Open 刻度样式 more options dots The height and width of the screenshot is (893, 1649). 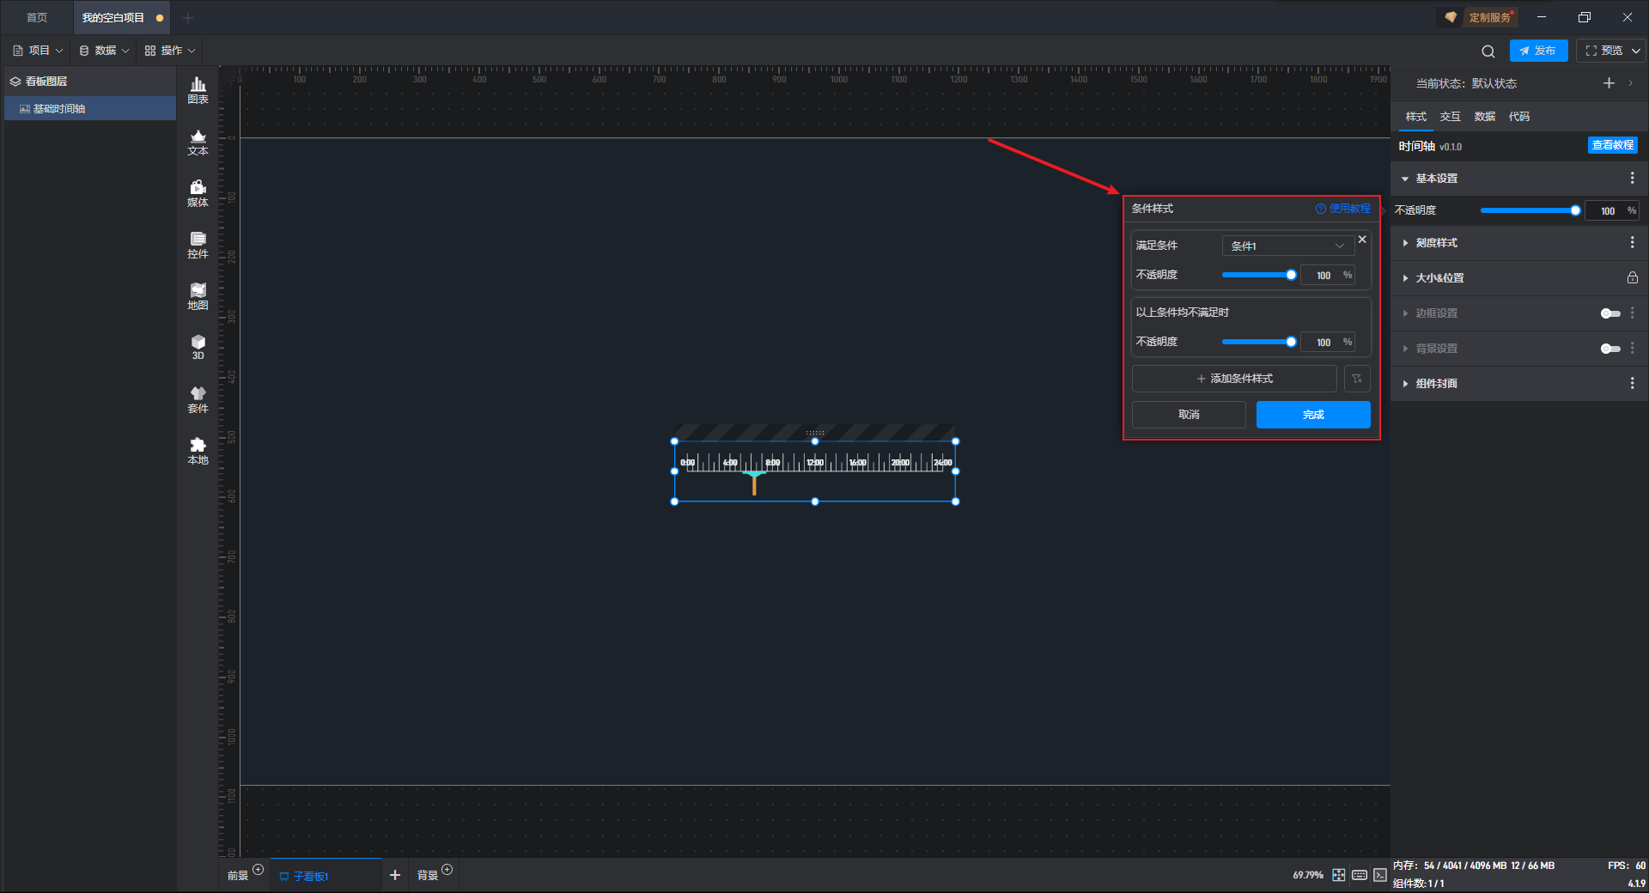(1632, 243)
